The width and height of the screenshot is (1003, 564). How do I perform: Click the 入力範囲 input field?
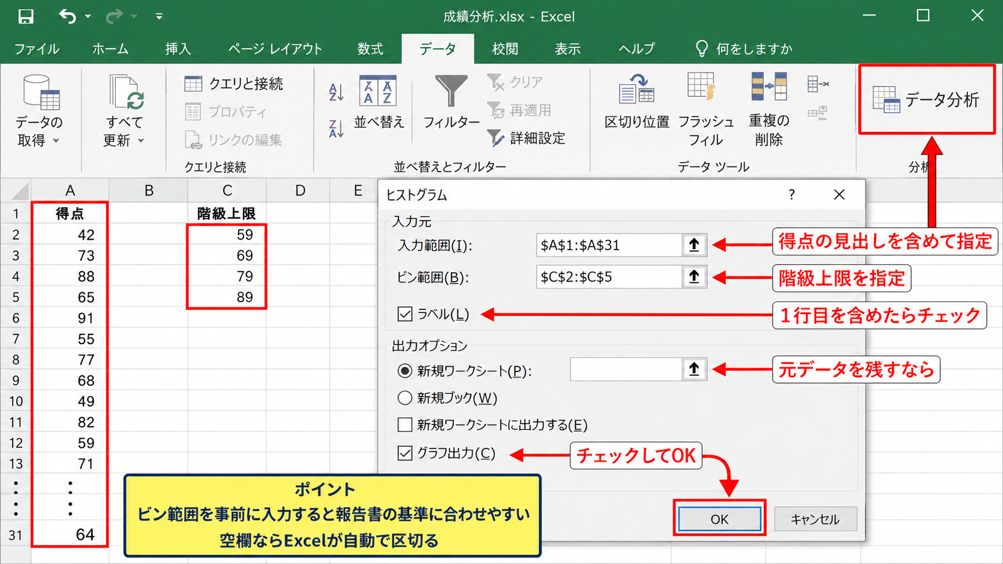point(609,245)
